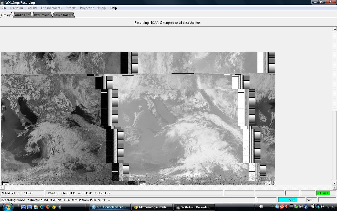The height and width of the screenshot is (211, 337).
Task: Switch to the Audio Files tab
Action: click(x=23, y=15)
